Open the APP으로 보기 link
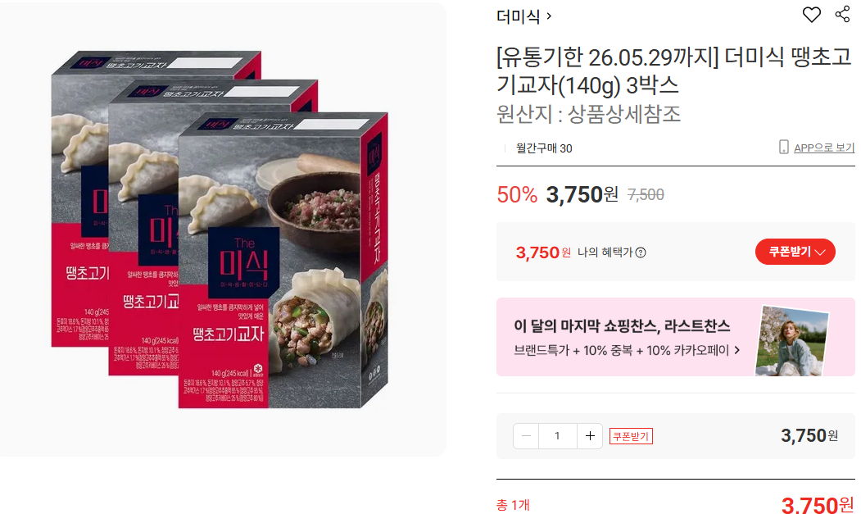 (824, 148)
